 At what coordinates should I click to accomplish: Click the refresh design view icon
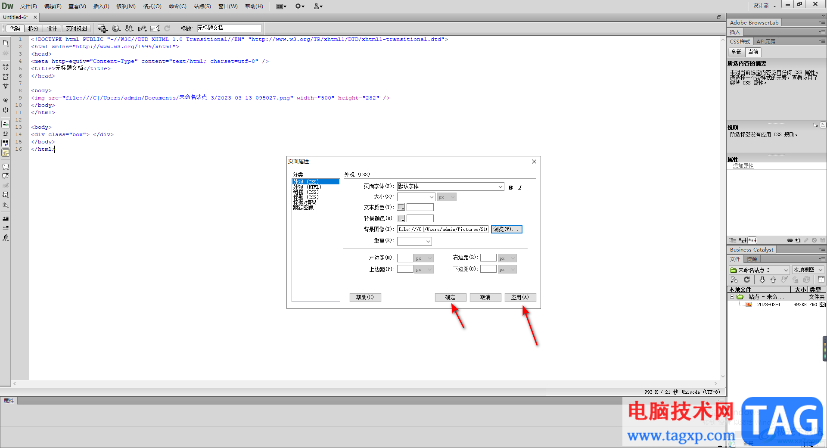167,28
